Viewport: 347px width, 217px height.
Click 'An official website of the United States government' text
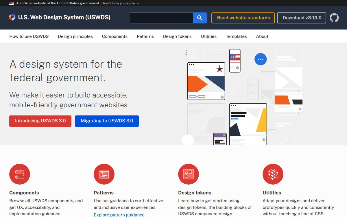(58, 3)
